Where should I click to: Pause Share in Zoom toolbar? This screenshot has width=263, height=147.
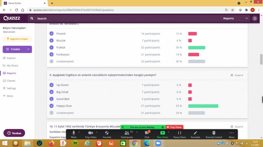(x=180, y=133)
